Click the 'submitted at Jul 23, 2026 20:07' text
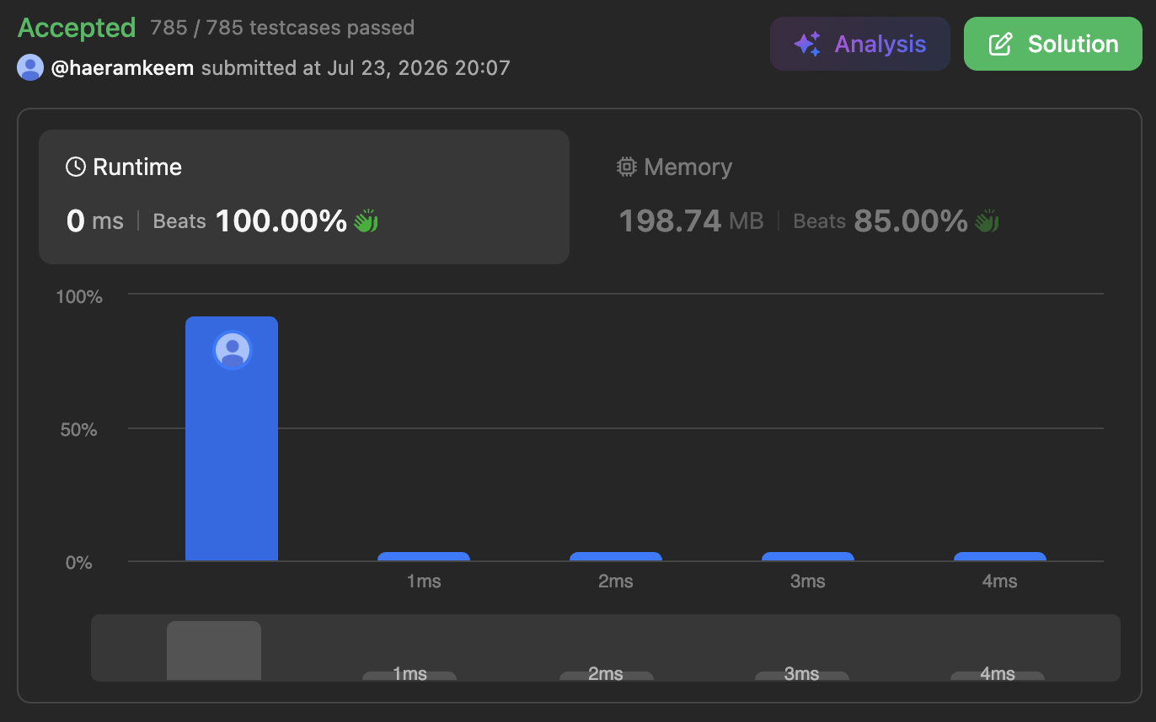1156x722 pixels. coord(356,67)
